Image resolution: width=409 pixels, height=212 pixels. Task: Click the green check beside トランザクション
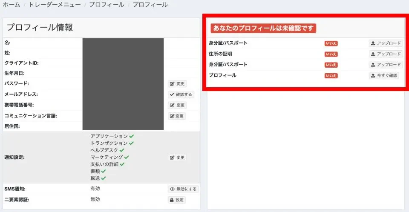click(x=131, y=143)
